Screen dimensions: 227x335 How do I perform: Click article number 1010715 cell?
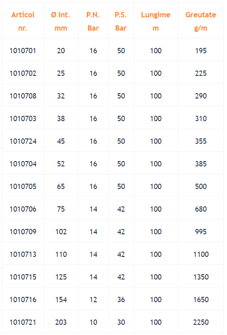click(23, 277)
